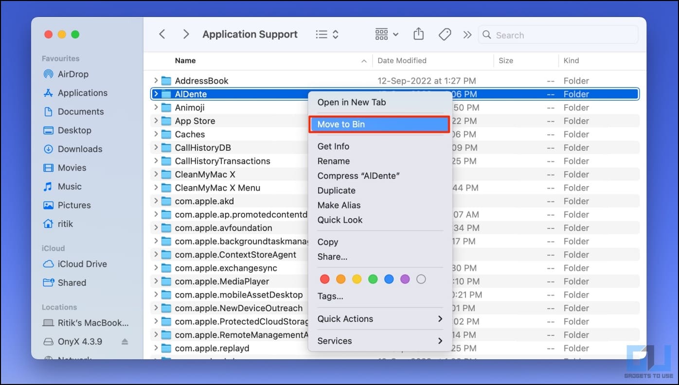The height and width of the screenshot is (385, 679).
Task: Apply the green colour tag
Action: pyautogui.click(x=373, y=279)
